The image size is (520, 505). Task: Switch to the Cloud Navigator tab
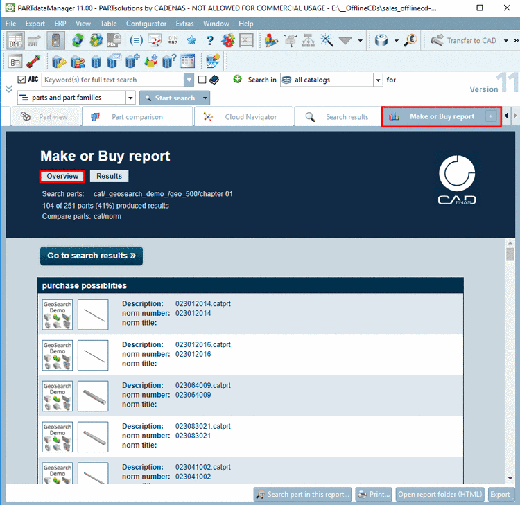(x=244, y=116)
